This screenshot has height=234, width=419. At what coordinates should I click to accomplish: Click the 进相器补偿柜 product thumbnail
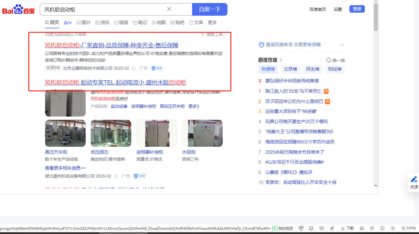(157, 133)
